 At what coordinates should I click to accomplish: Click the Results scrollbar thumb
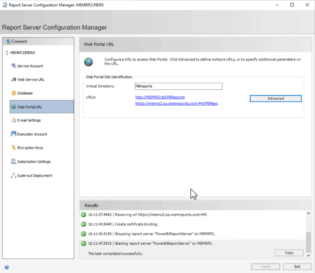[x=308, y=242]
